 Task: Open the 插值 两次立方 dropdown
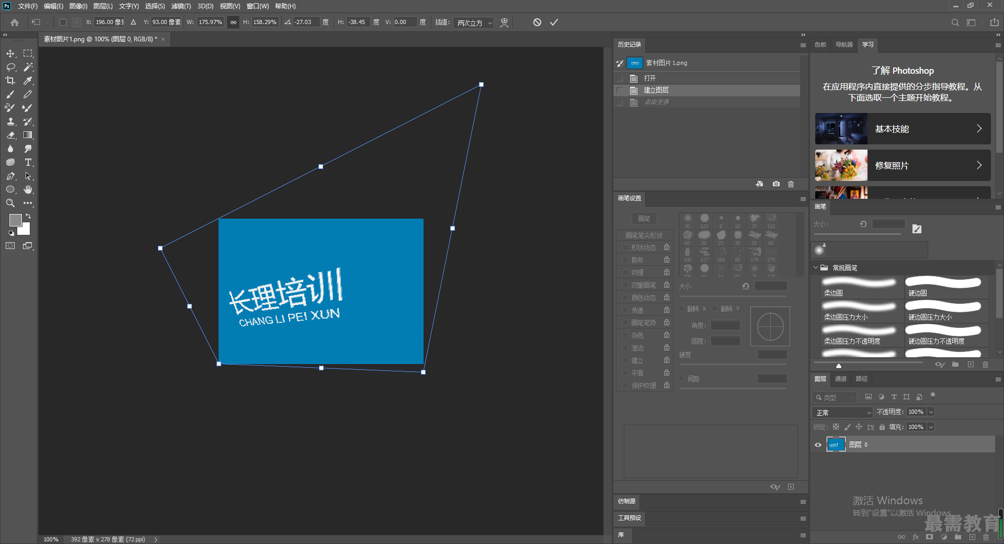pyautogui.click(x=474, y=22)
